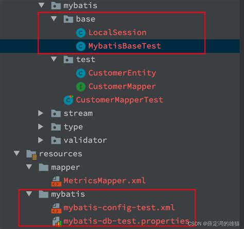Collapse the base package arrow
Screen dimensions: 244x229
[x=54, y=19]
